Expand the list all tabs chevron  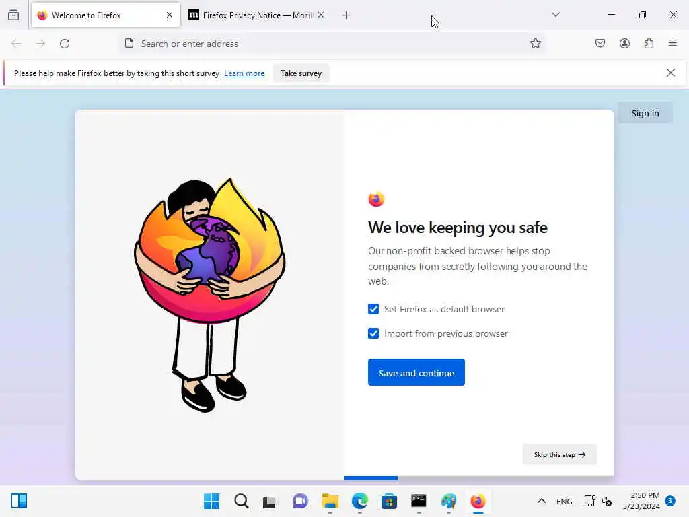(555, 15)
